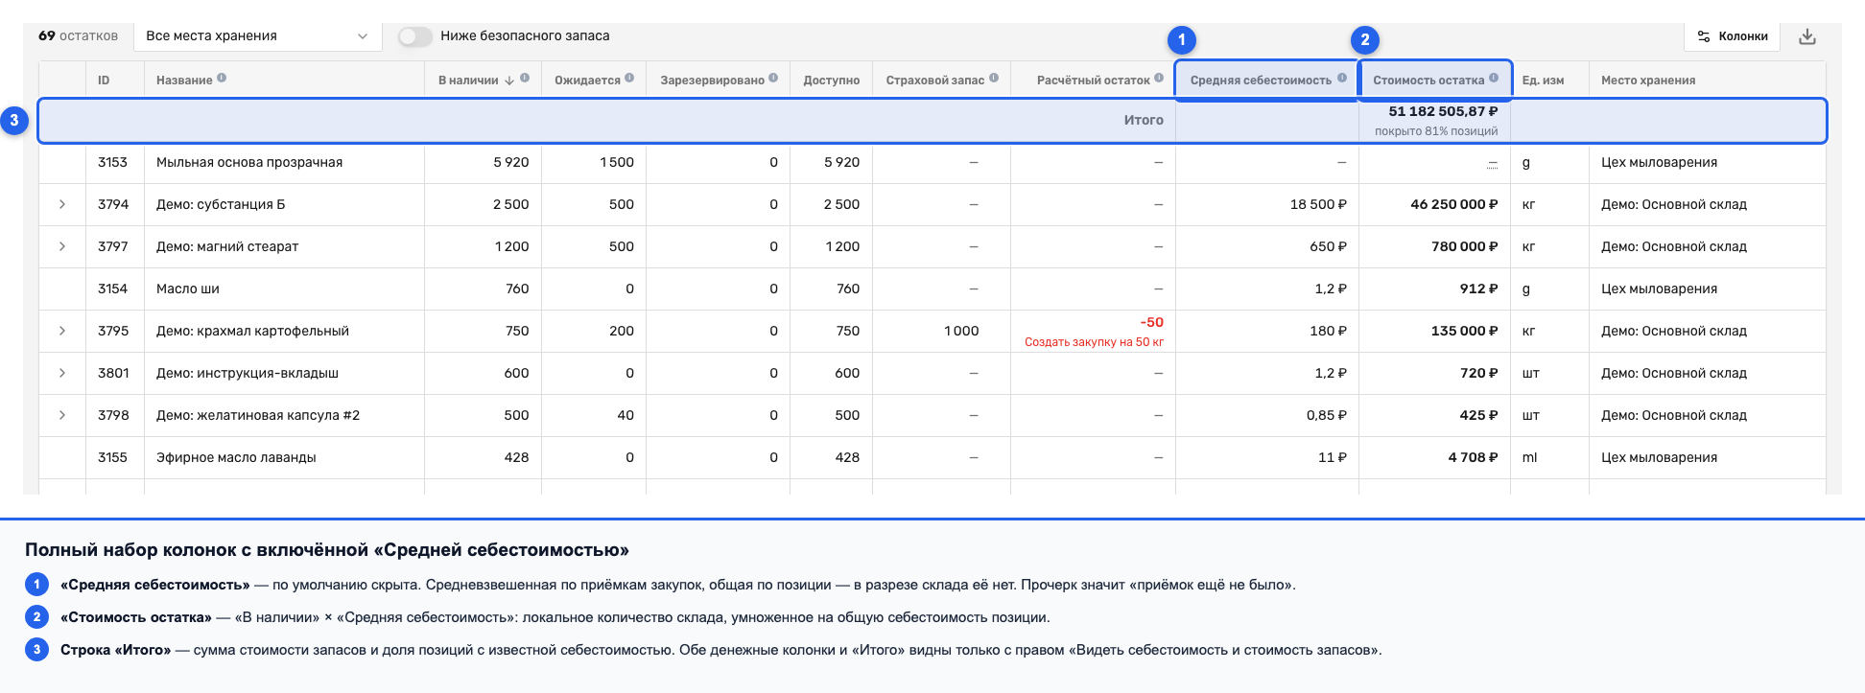Click info icon beside Ожидается header
1865x693 pixels.
click(x=629, y=79)
